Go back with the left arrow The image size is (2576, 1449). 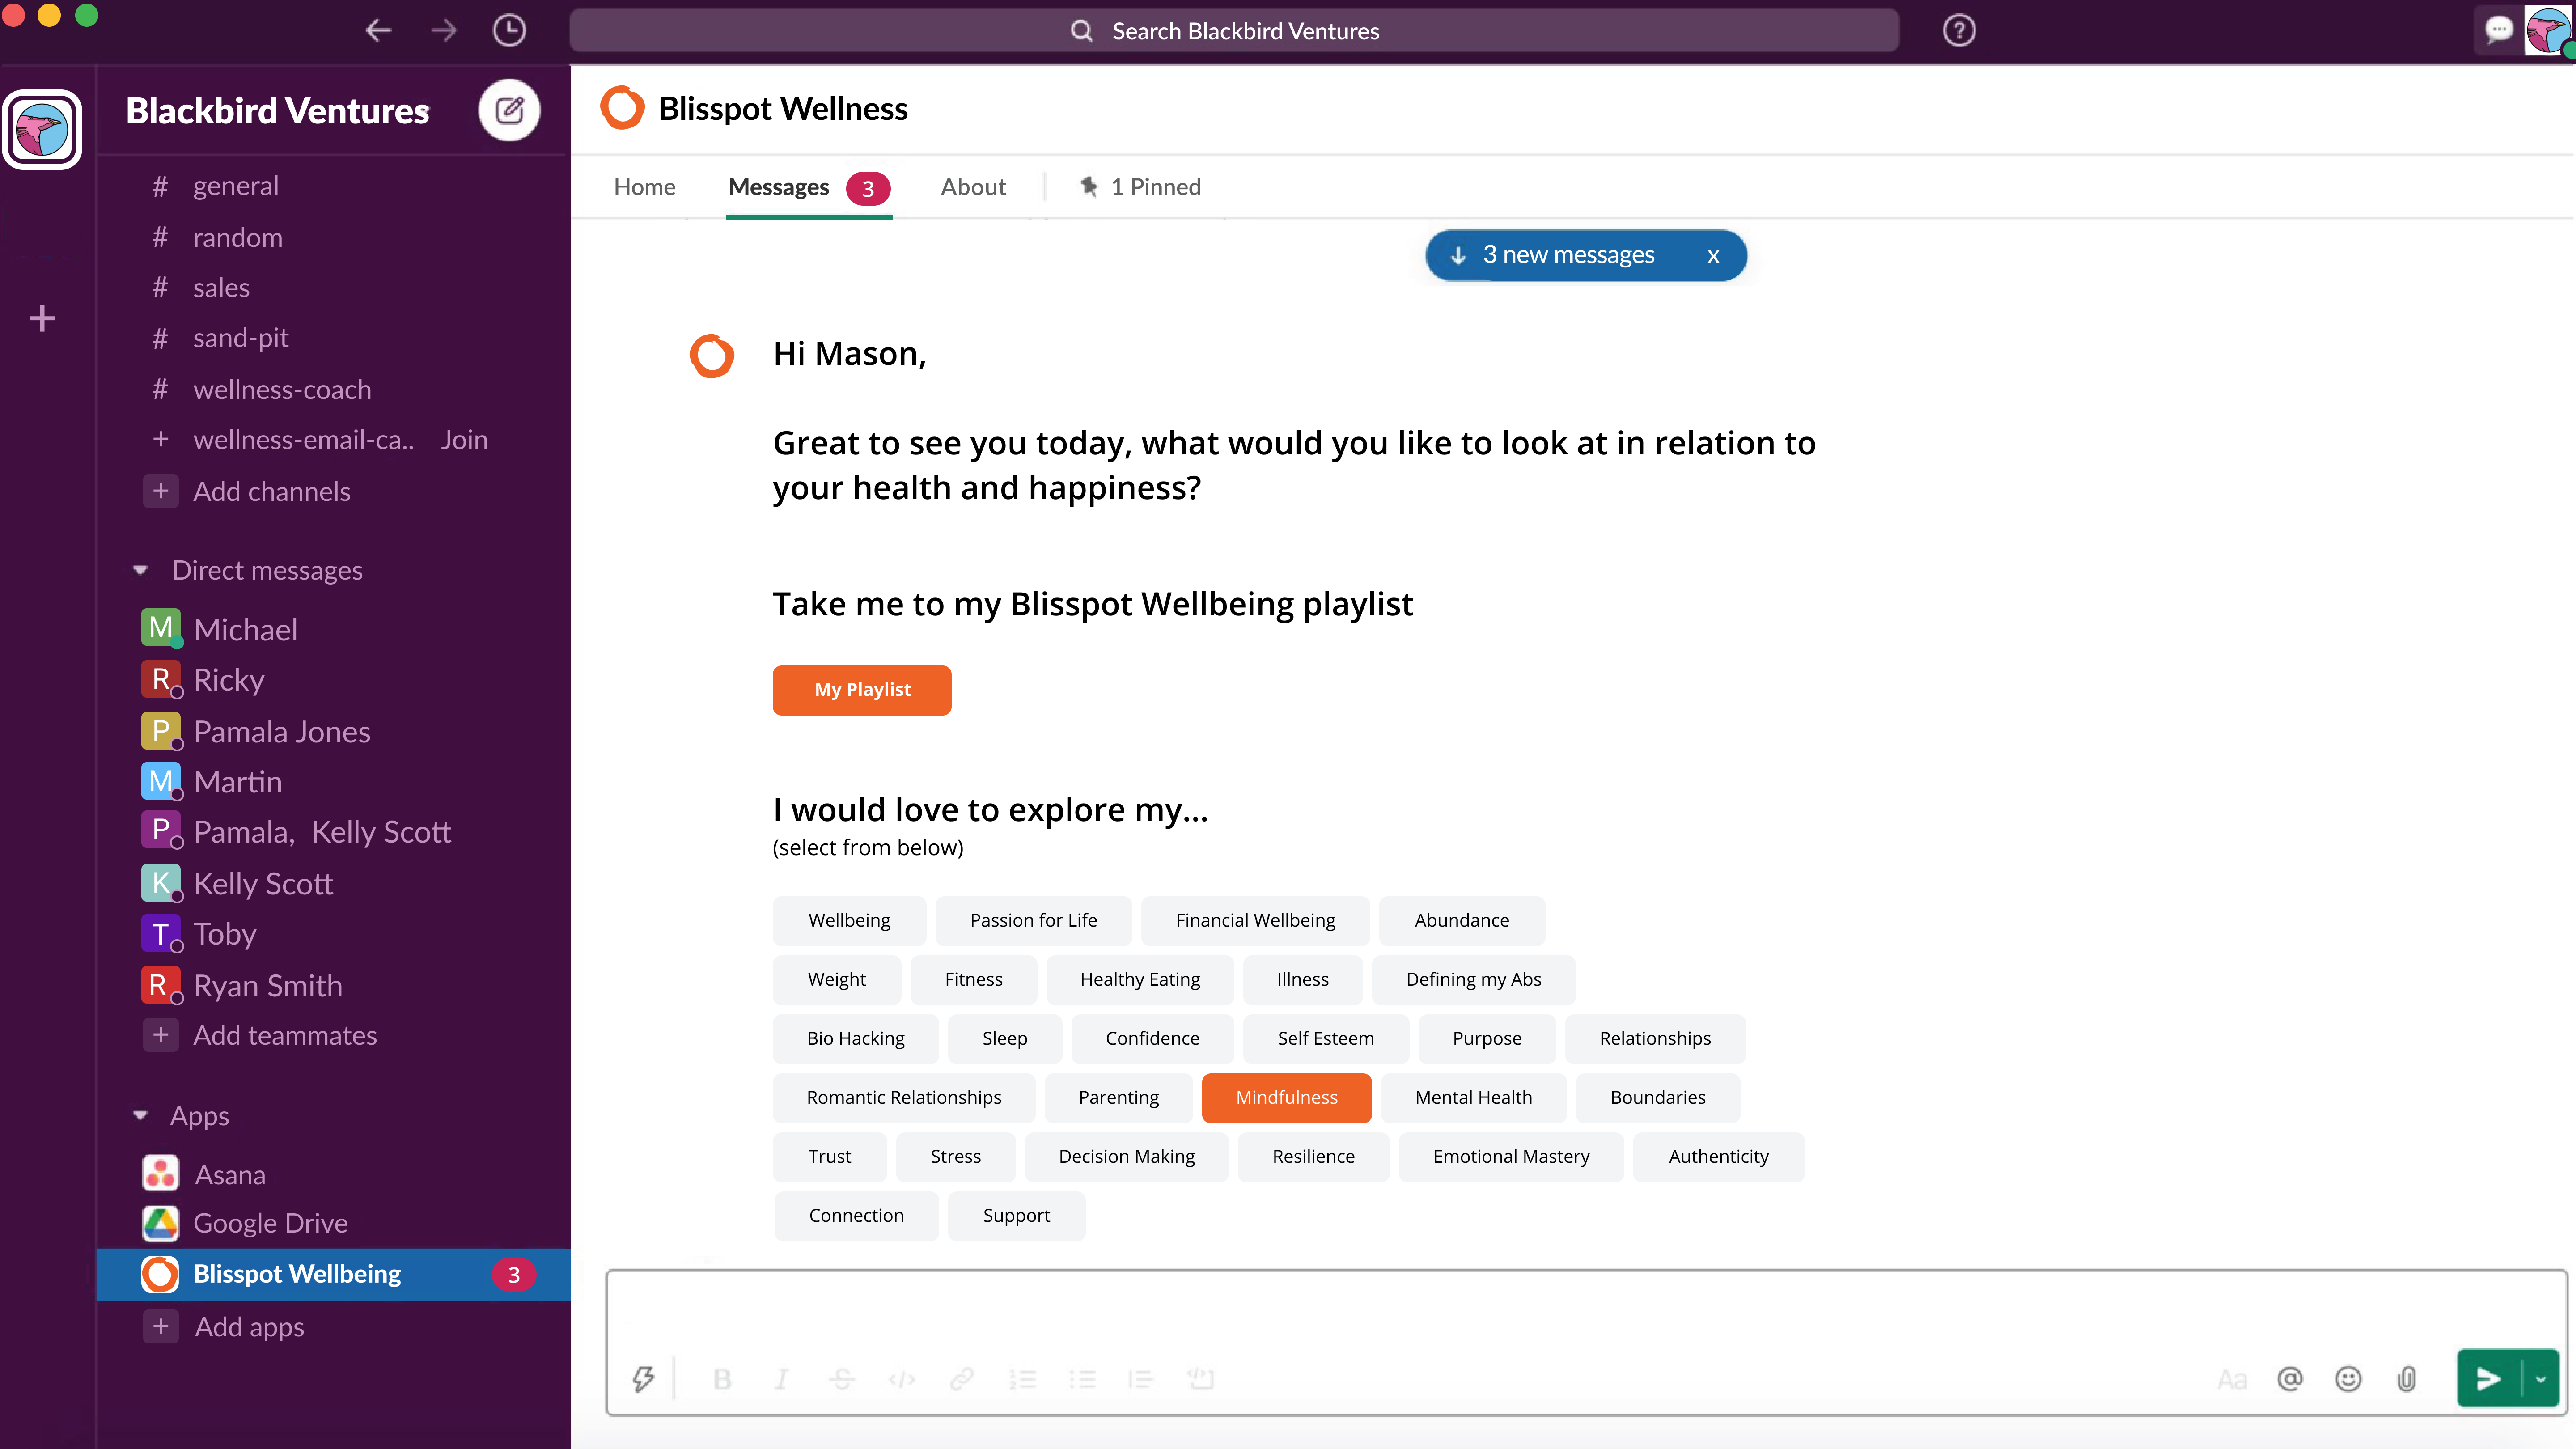[378, 30]
